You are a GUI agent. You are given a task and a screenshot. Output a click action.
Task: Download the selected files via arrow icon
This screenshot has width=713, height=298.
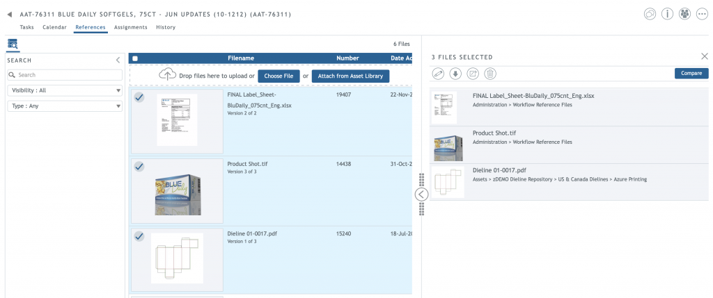(455, 74)
